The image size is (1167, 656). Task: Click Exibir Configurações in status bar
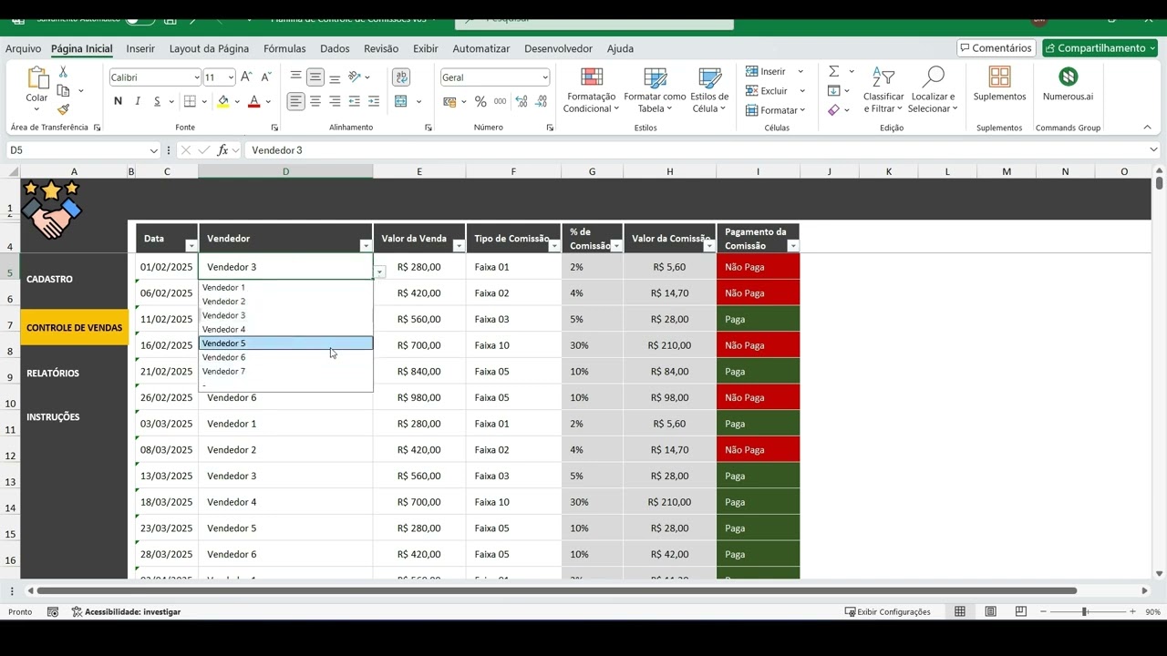pos(887,612)
